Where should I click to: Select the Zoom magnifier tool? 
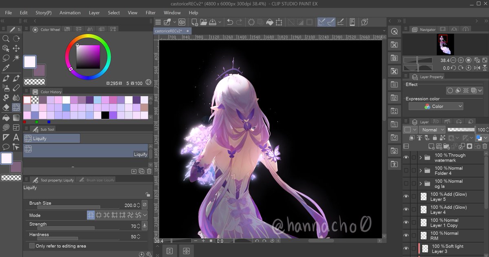point(6,39)
